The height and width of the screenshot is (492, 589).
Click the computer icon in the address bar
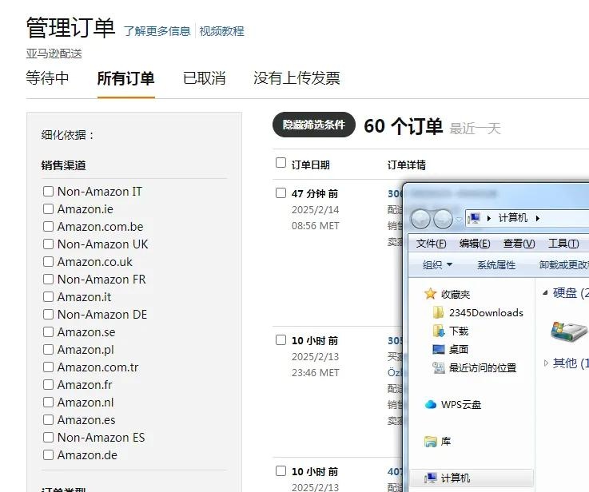(x=475, y=218)
